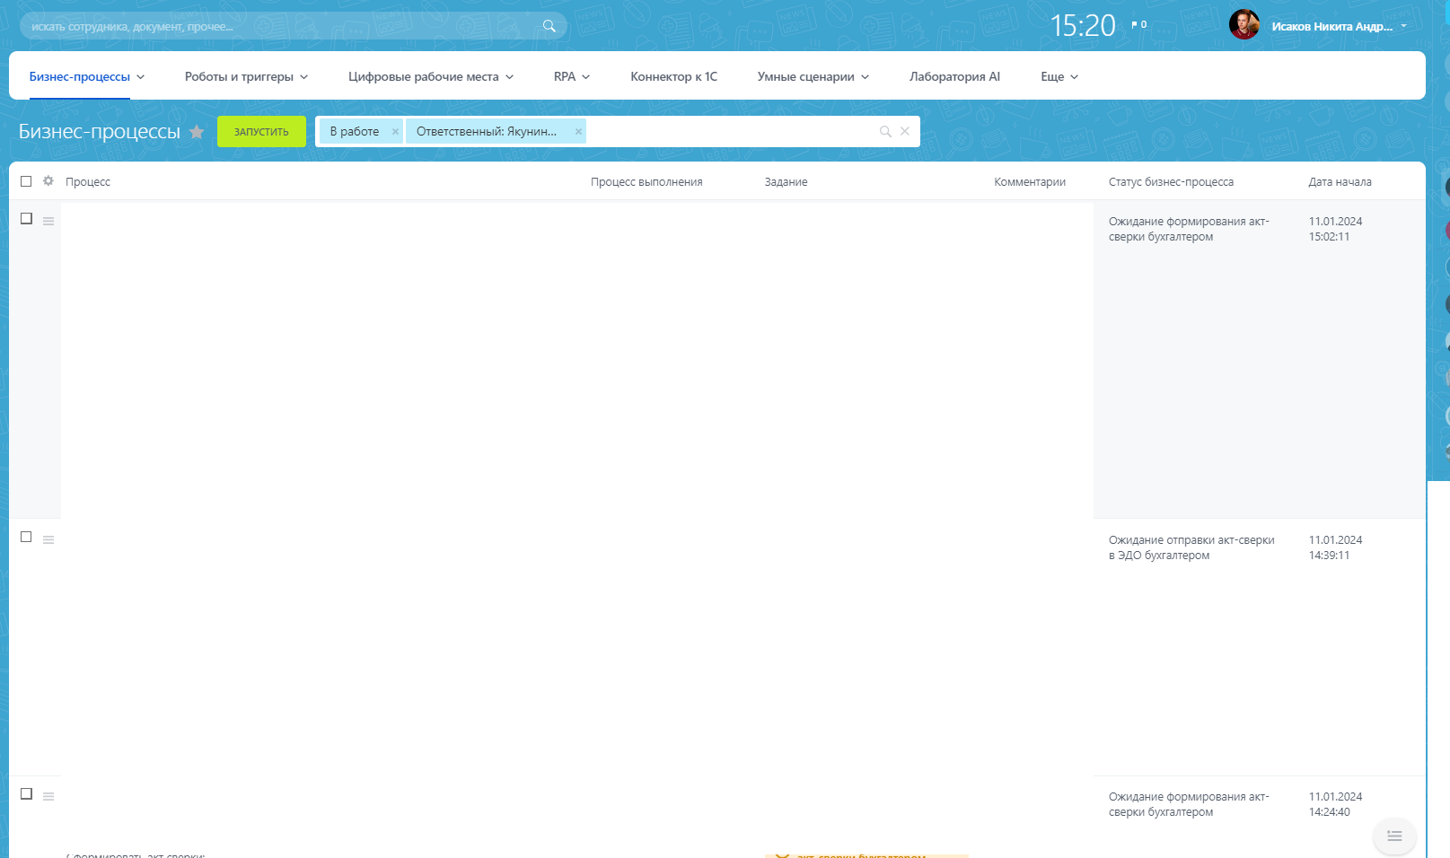Click status 'Ожидание отправки акт-сверки в ЭДО бухгалтером'
Image resolution: width=1450 pixels, height=858 pixels.
coord(1191,547)
